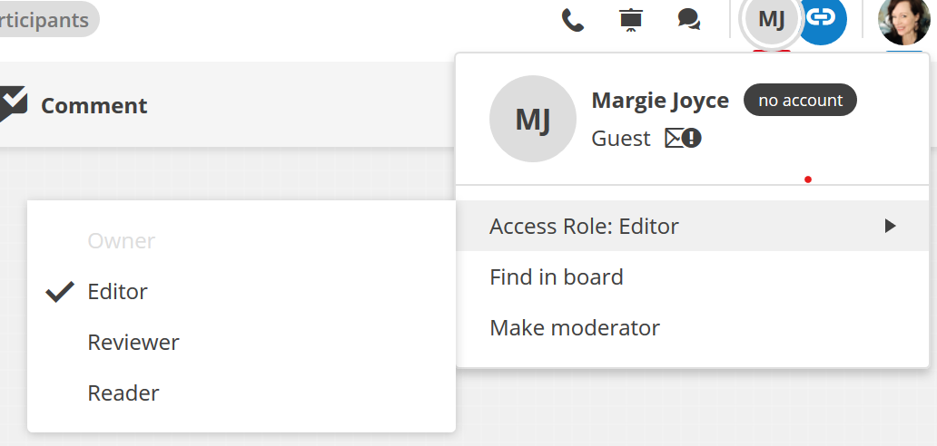This screenshot has width=937, height=446.
Task: Choose the Reviewer access role
Action: pyautogui.click(x=133, y=343)
